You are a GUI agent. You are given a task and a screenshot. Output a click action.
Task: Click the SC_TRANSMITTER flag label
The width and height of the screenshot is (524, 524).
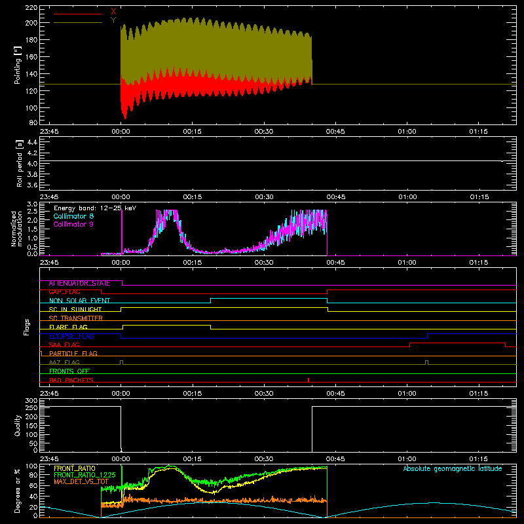coord(75,318)
